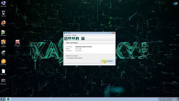179x101 pixels.
Task: Open the Windows Start menu
Action: pyautogui.click(x=3, y=99)
